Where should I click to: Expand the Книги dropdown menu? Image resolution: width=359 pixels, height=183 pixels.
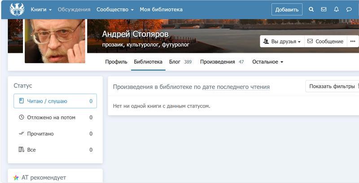[41, 9]
